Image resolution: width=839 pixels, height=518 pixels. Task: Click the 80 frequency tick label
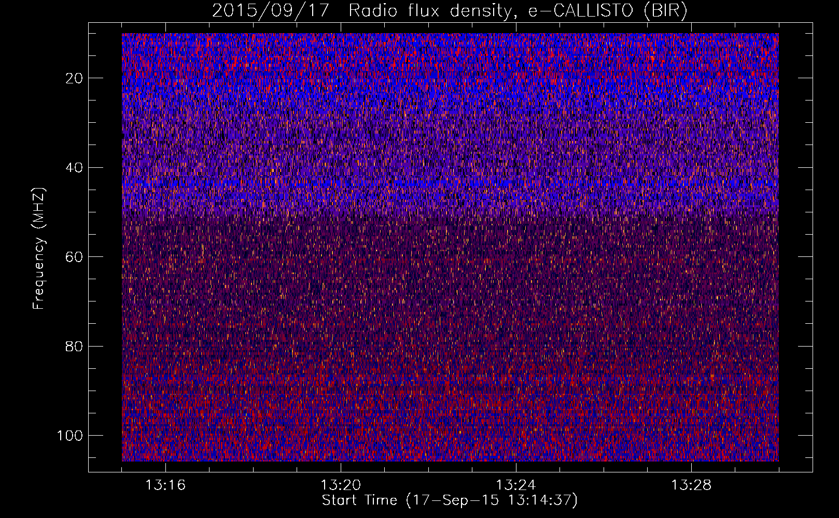click(75, 346)
